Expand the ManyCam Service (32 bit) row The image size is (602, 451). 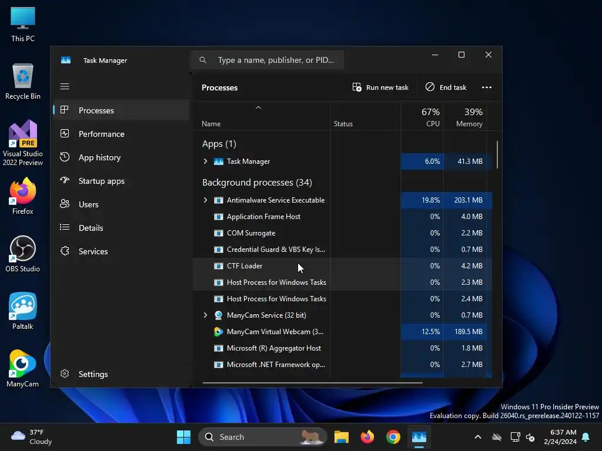pos(205,315)
